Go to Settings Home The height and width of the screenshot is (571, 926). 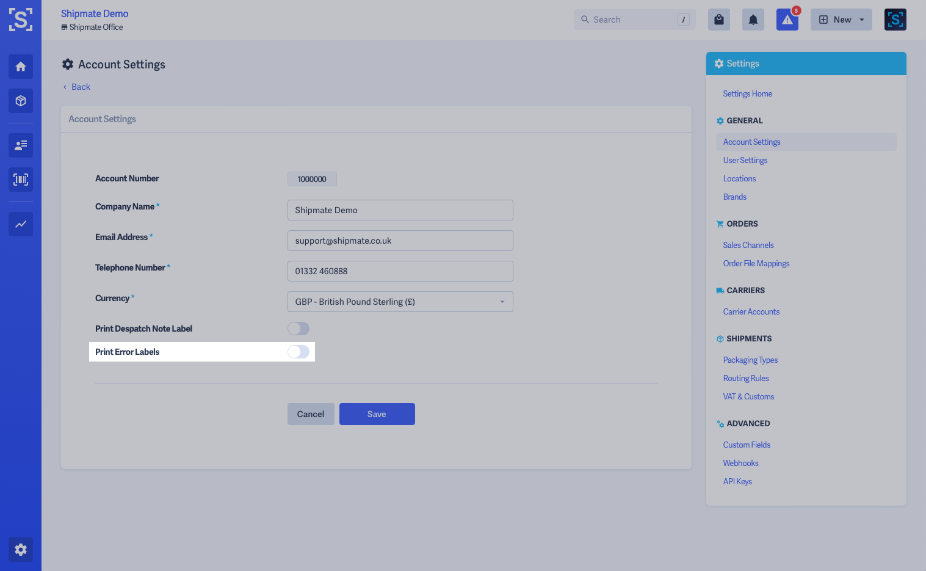[x=748, y=93]
